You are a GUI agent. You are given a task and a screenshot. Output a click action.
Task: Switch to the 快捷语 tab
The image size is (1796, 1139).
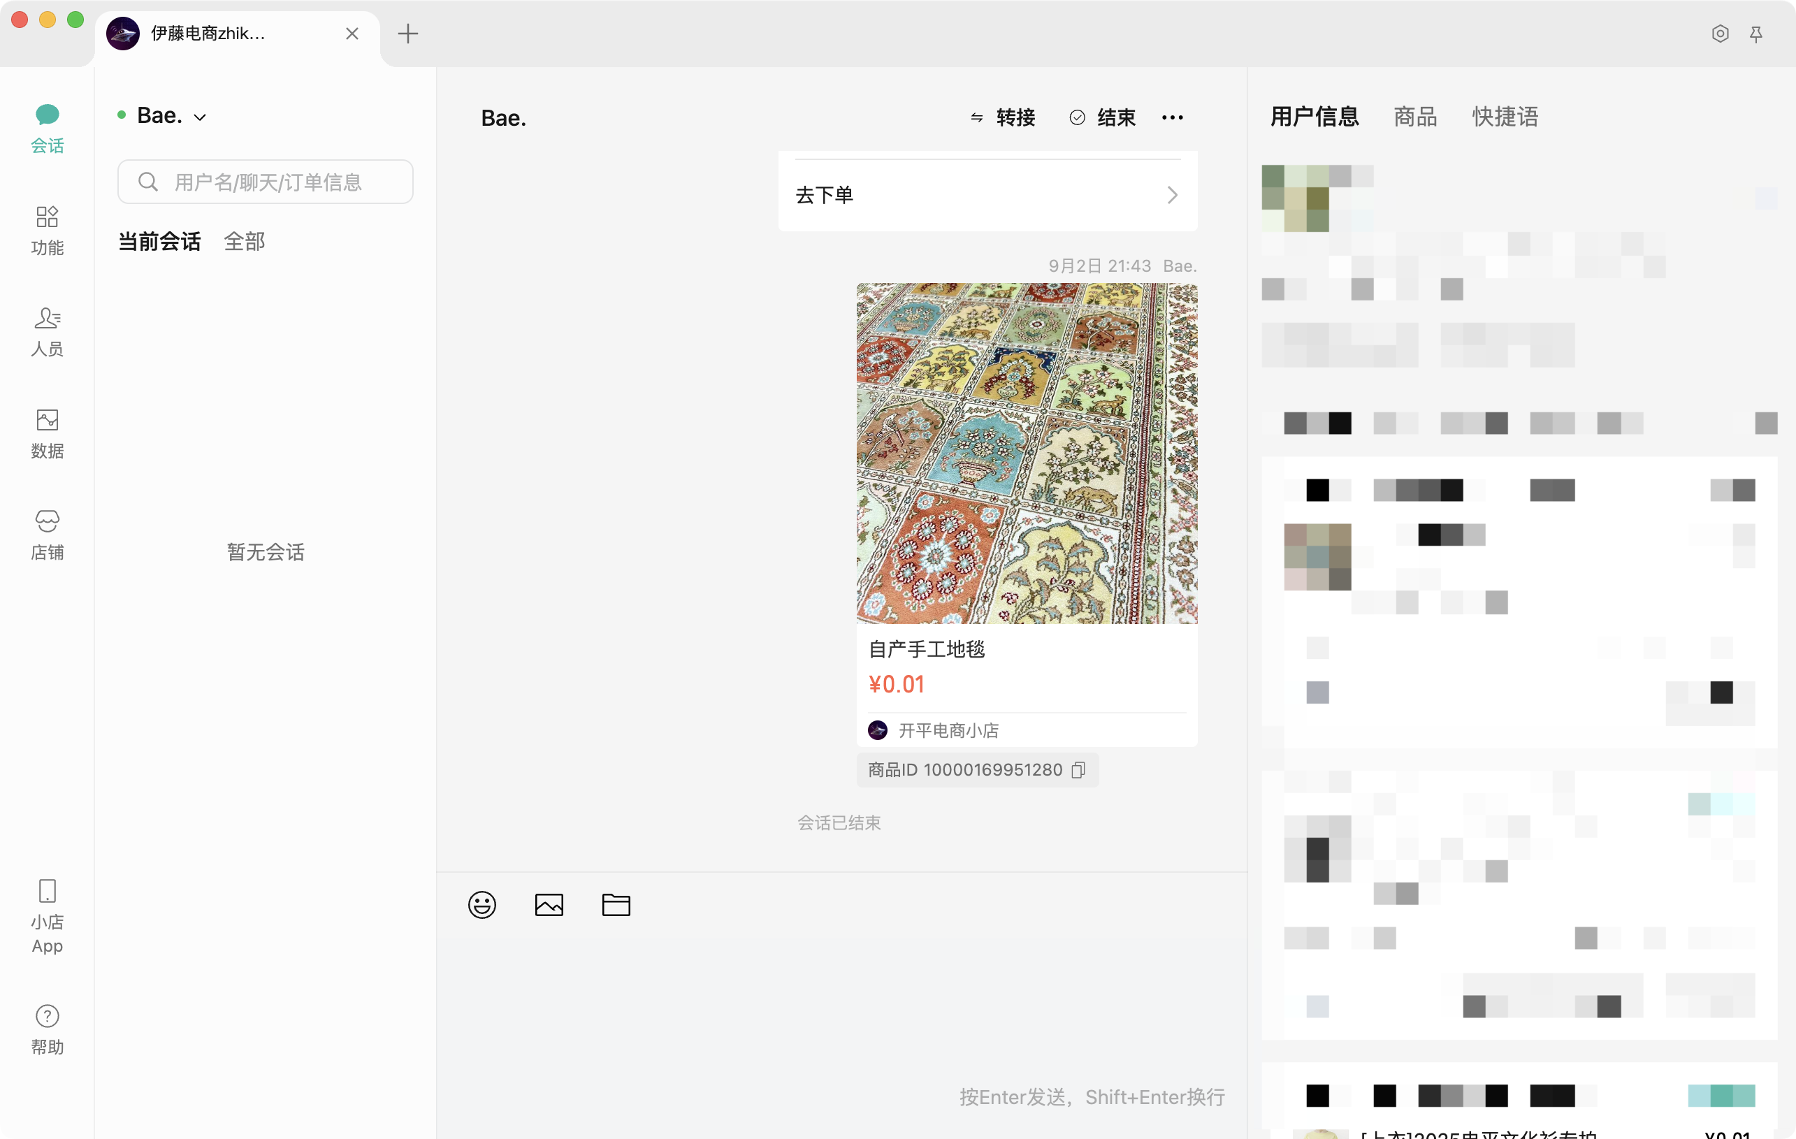[x=1505, y=117]
